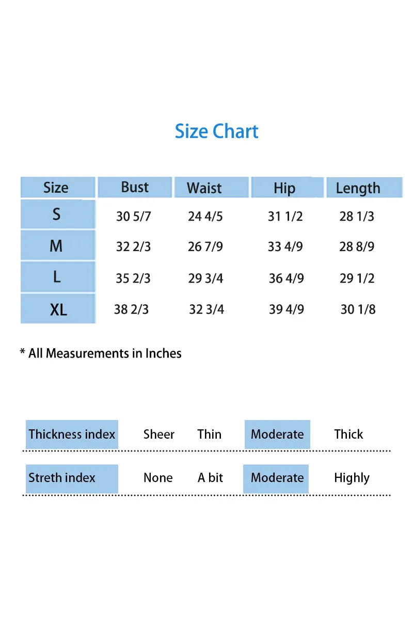Viewport: 413px width, 620px height.
Task: Select the Sheer thickness option
Action: pos(159,435)
